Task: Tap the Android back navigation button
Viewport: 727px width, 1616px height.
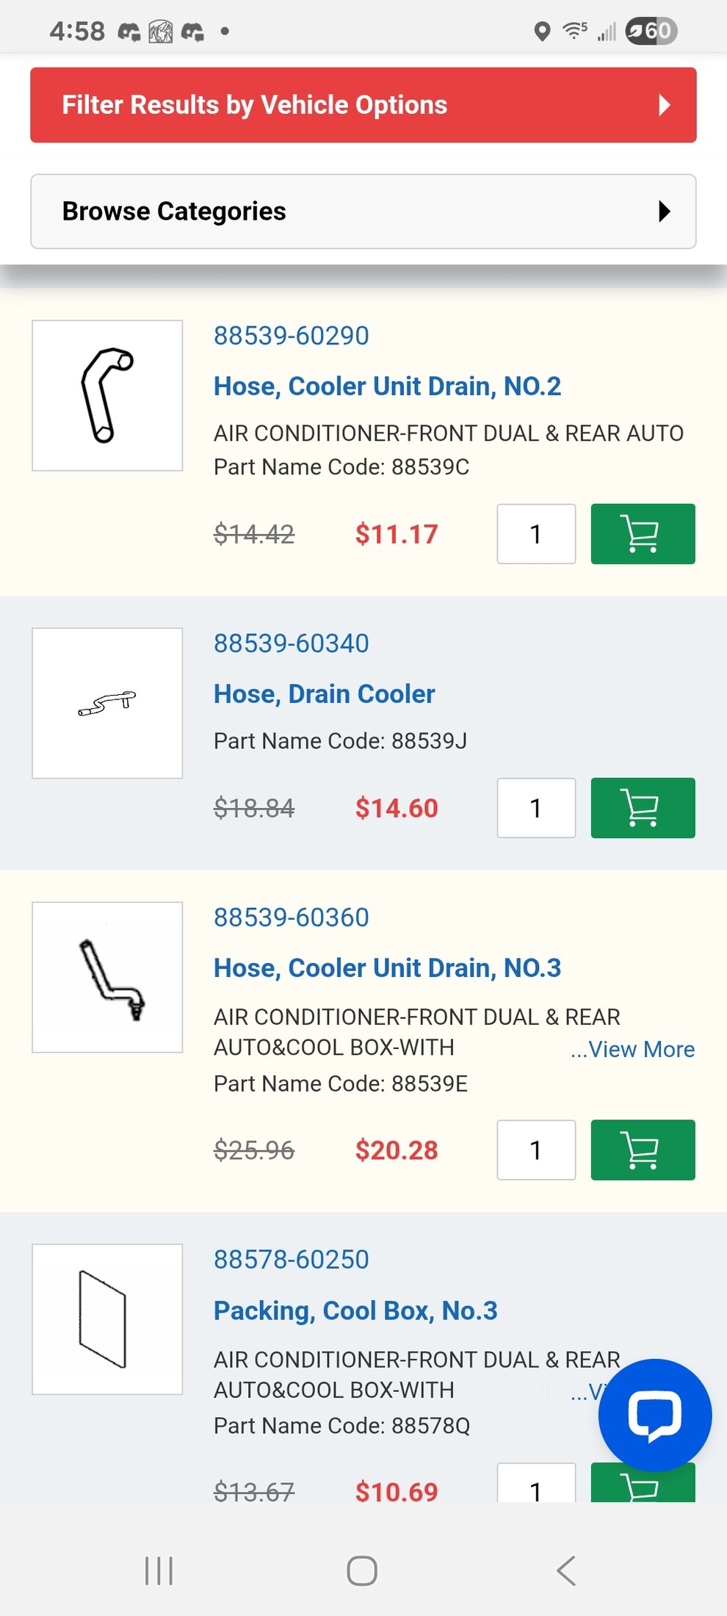Action: (x=566, y=1571)
